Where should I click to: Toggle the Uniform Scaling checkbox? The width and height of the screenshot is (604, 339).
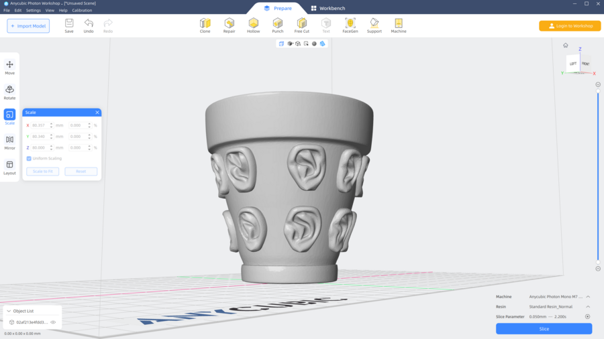tap(29, 159)
